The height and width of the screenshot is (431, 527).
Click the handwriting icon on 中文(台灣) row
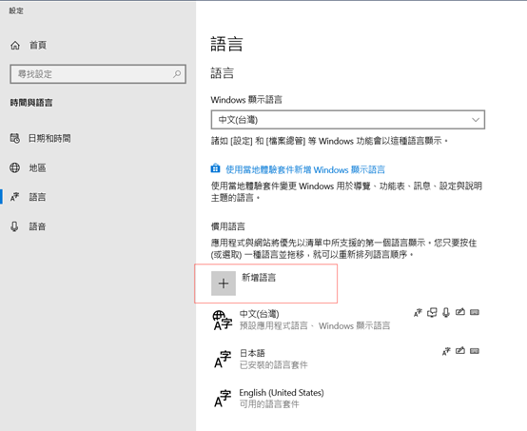point(460,312)
